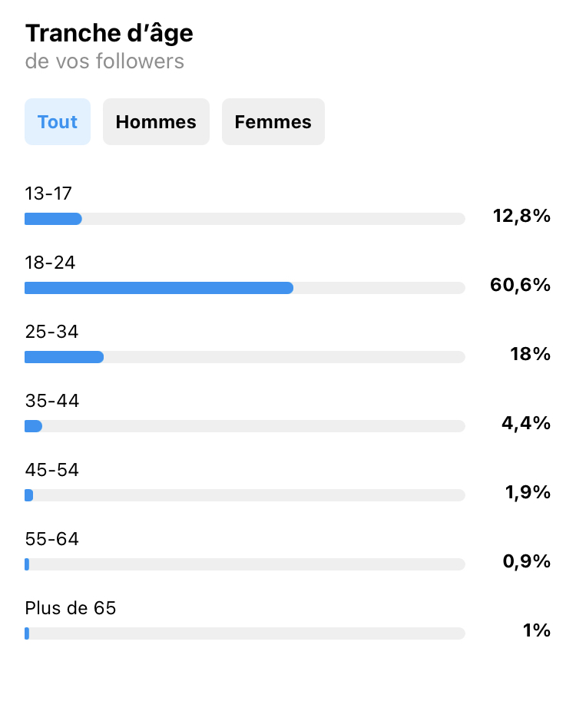Image resolution: width=576 pixels, height=711 pixels.
Task: Click the 13-17 age progress bar
Action: pyautogui.click(x=245, y=219)
